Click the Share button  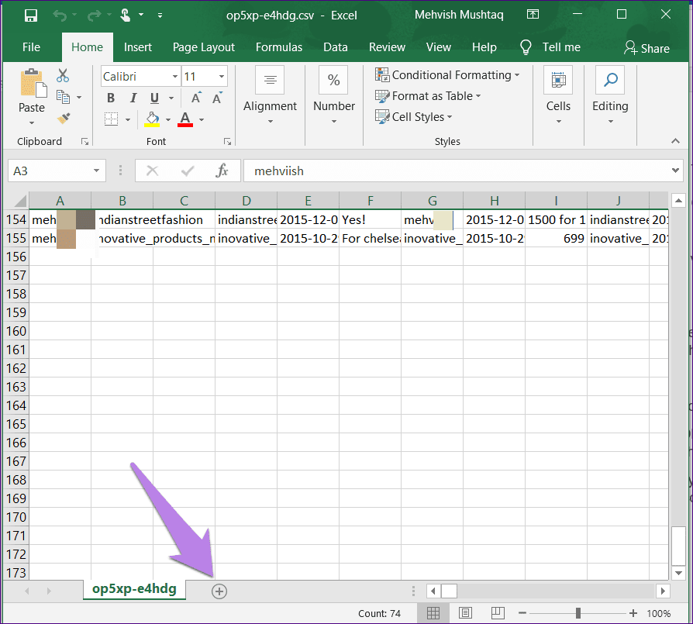tap(646, 48)
